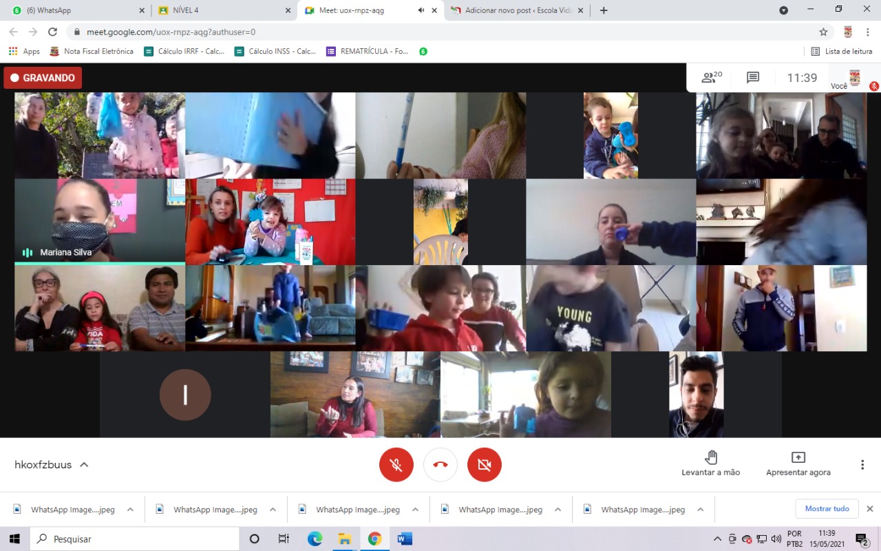881x551 pixels.
Task: Open the participants list icon
Action: [x=711, y=78]
